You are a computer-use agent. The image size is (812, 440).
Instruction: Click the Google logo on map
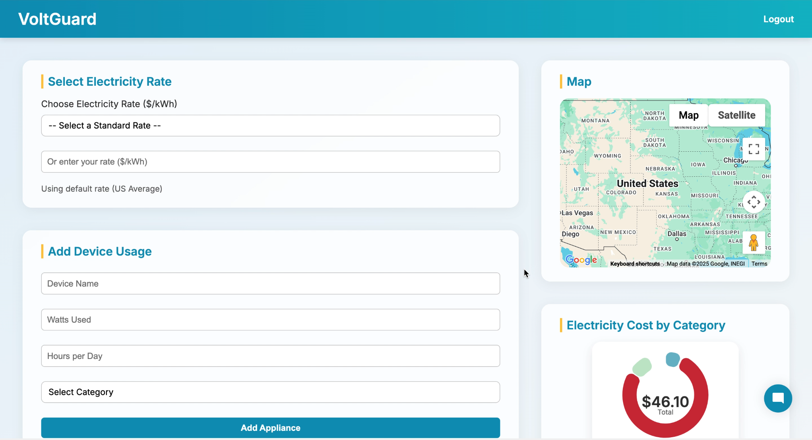[581, 260]
